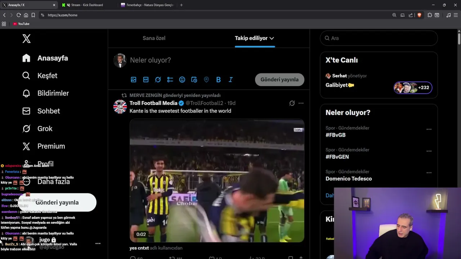
Task: Open Bildirimler bell icon
Action: coord(26,93)
